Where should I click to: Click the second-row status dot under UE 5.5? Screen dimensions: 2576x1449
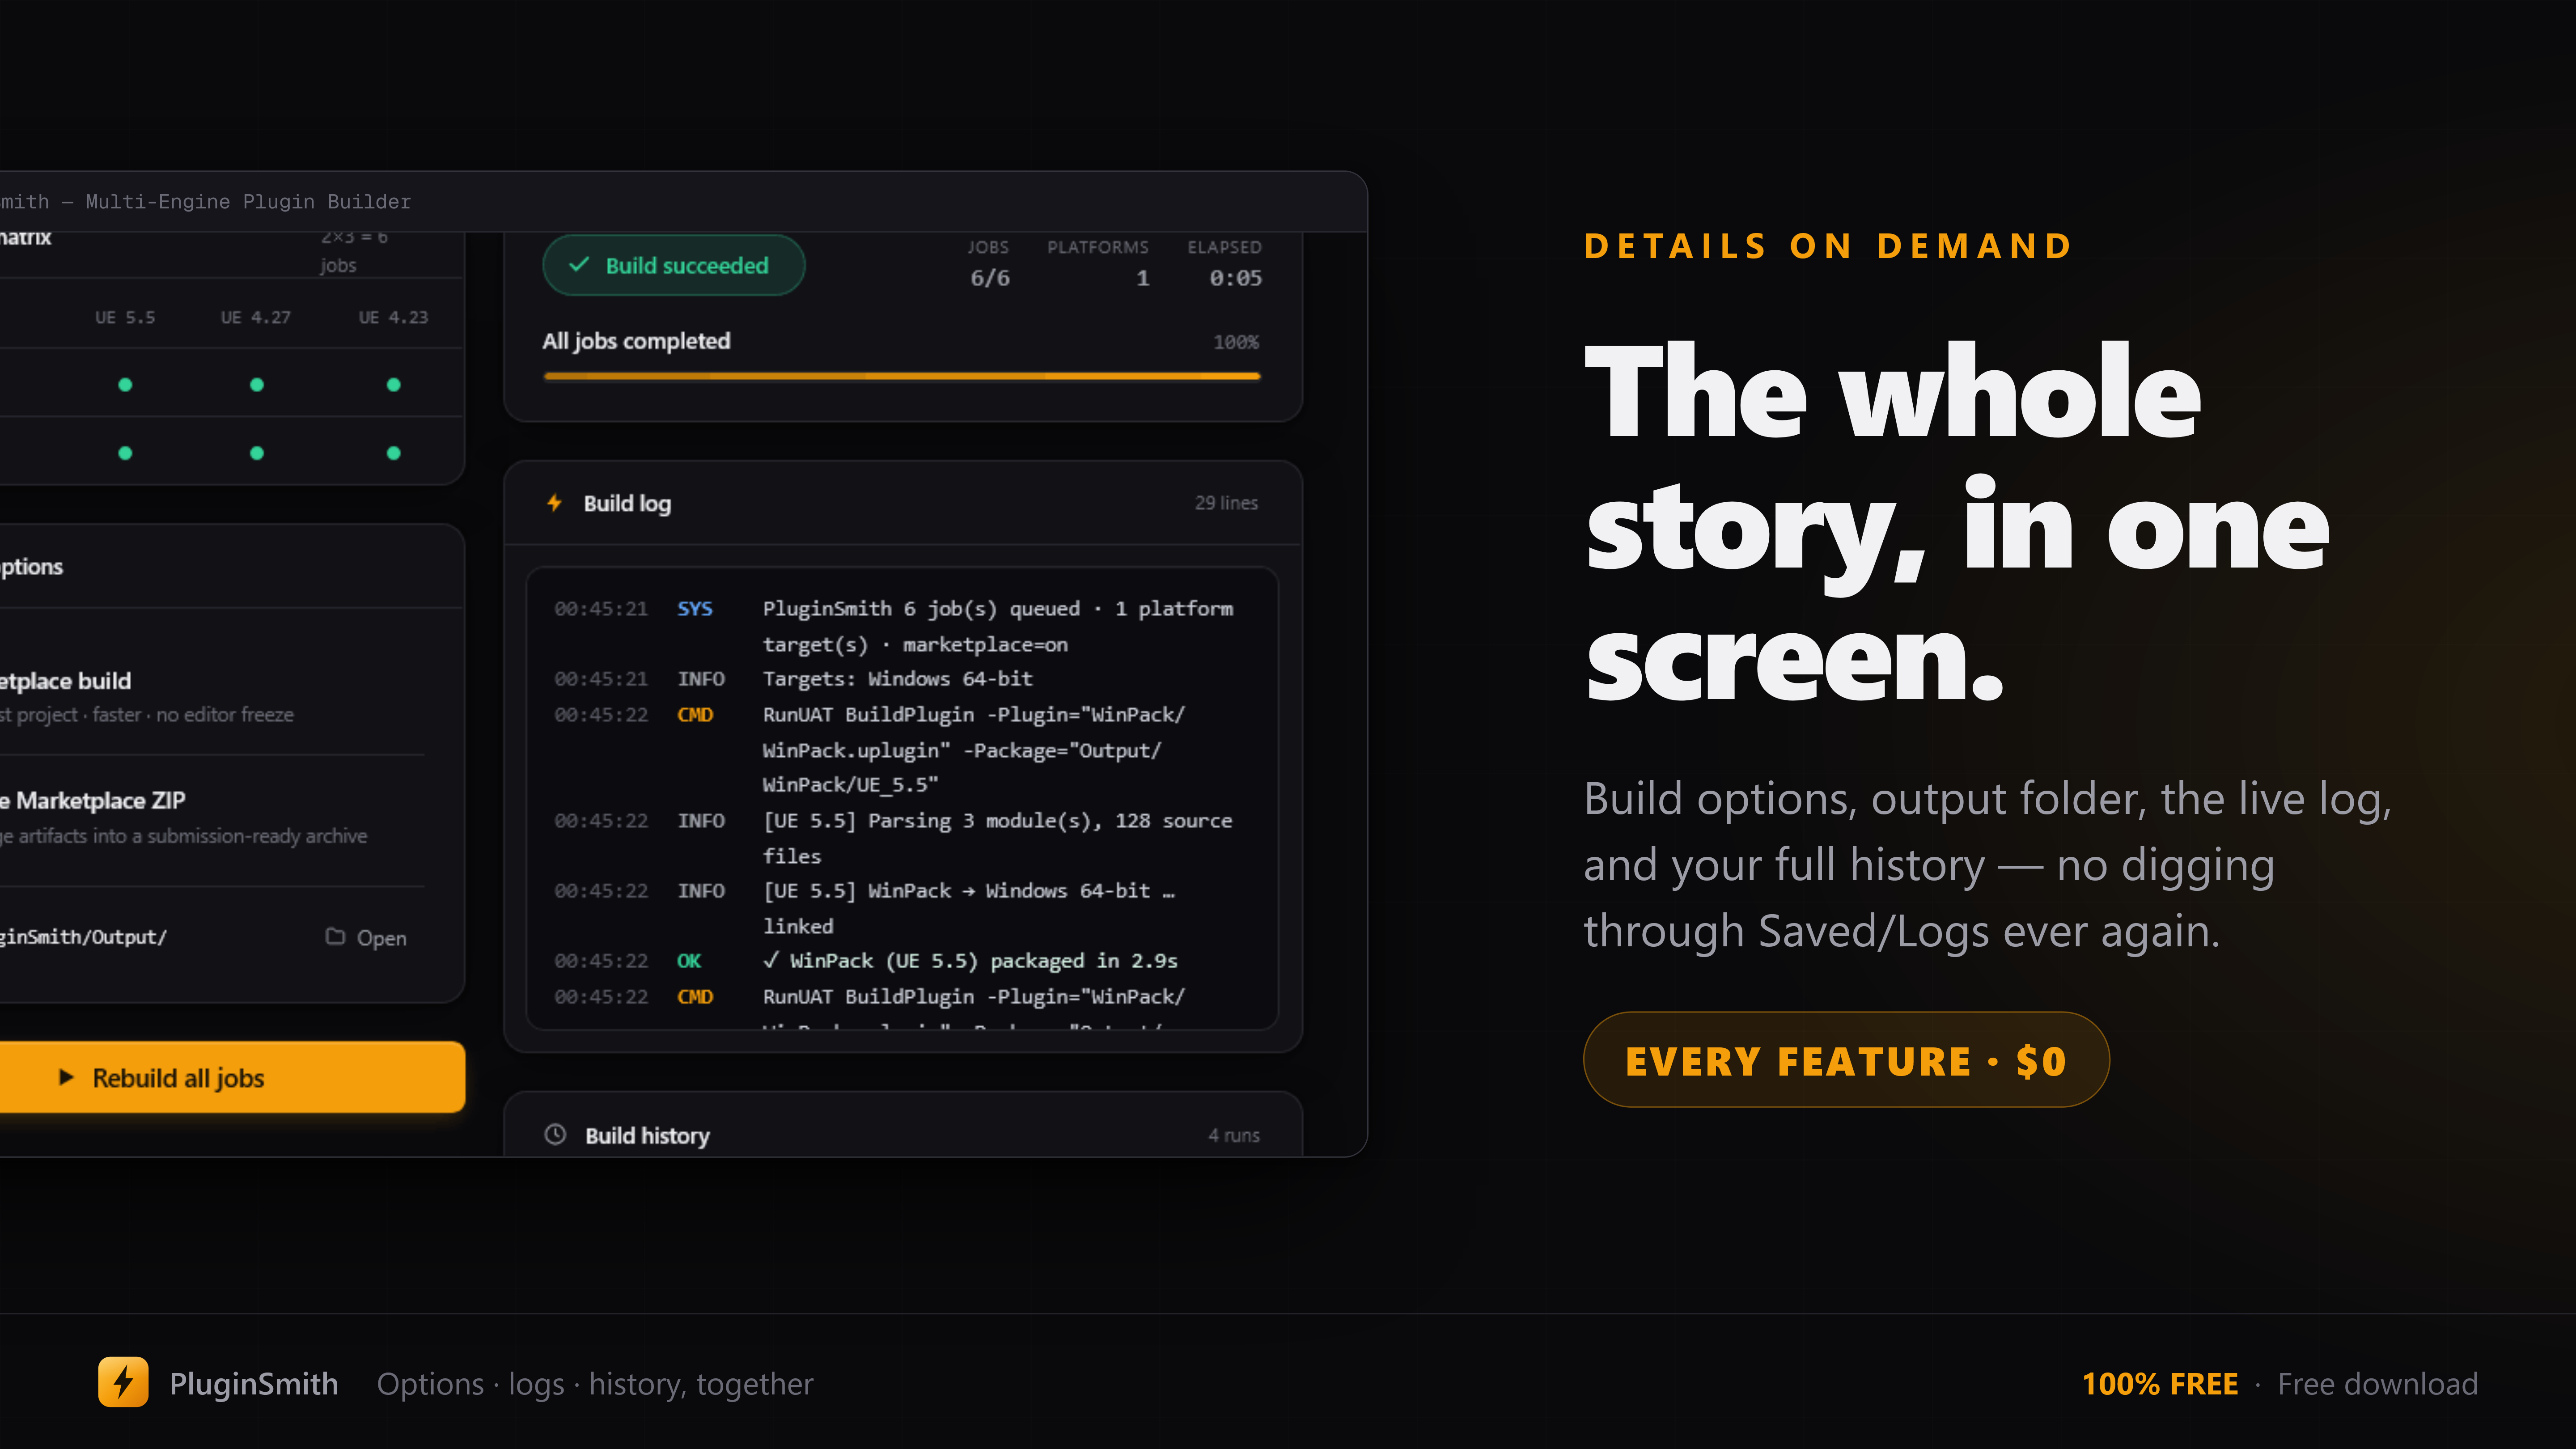(125, 453)
